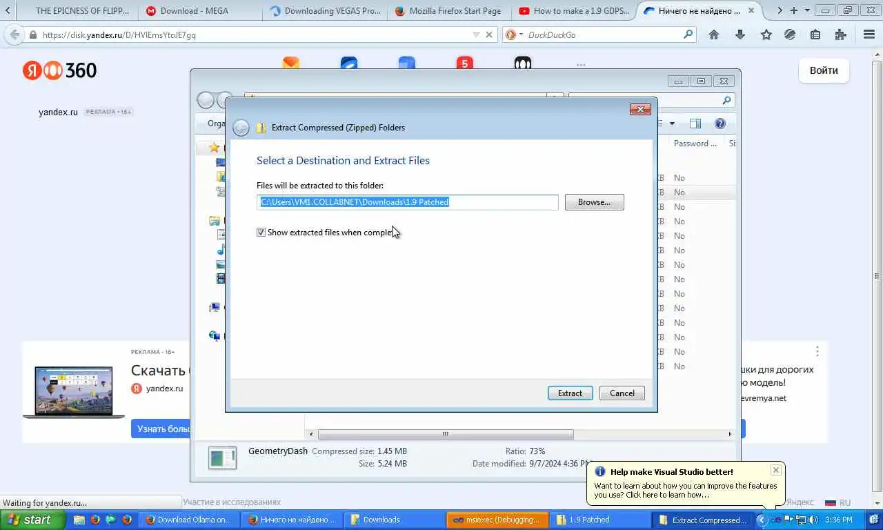Screen dimensions: 883x530
Task: Tick off 'Show extracted files when complete' checkbox
Action: point(261,233)
